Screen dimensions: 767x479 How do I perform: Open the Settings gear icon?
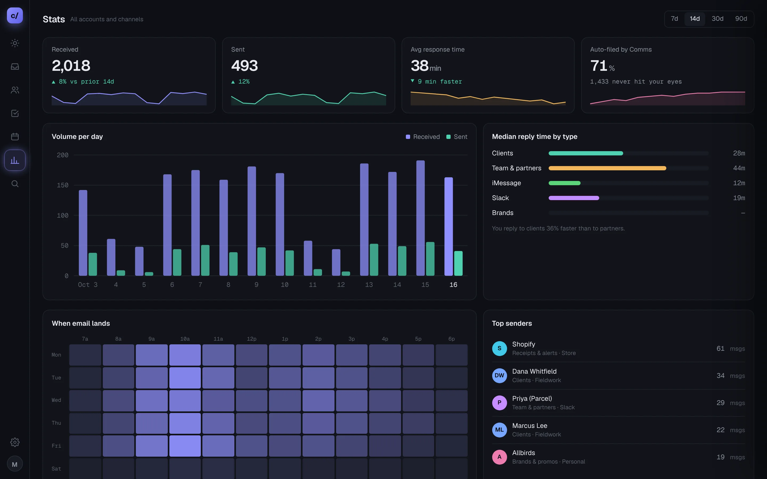coord(15,442)
